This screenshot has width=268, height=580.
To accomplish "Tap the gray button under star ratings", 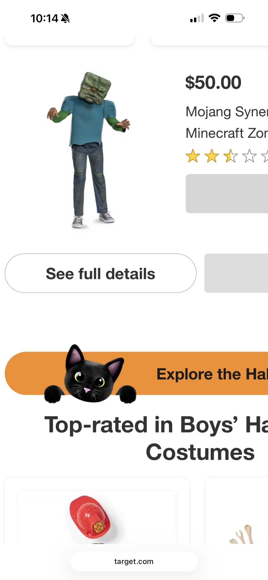I will (x=227, y=194).
